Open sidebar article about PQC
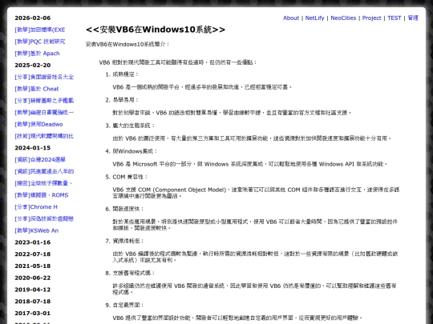Screen dimensions: 433x324 click(40, 42)
